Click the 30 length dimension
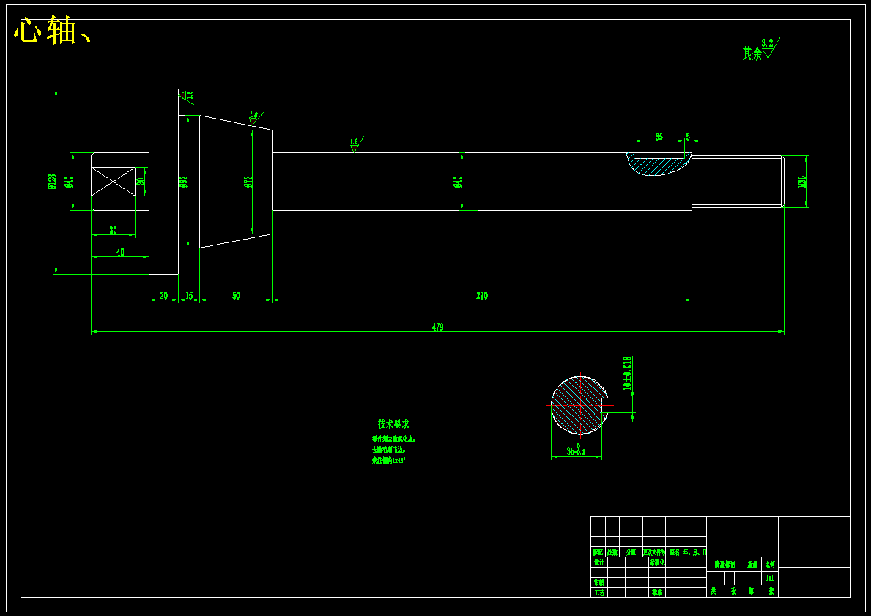This screenshot has width=871, height=616. 114,231
